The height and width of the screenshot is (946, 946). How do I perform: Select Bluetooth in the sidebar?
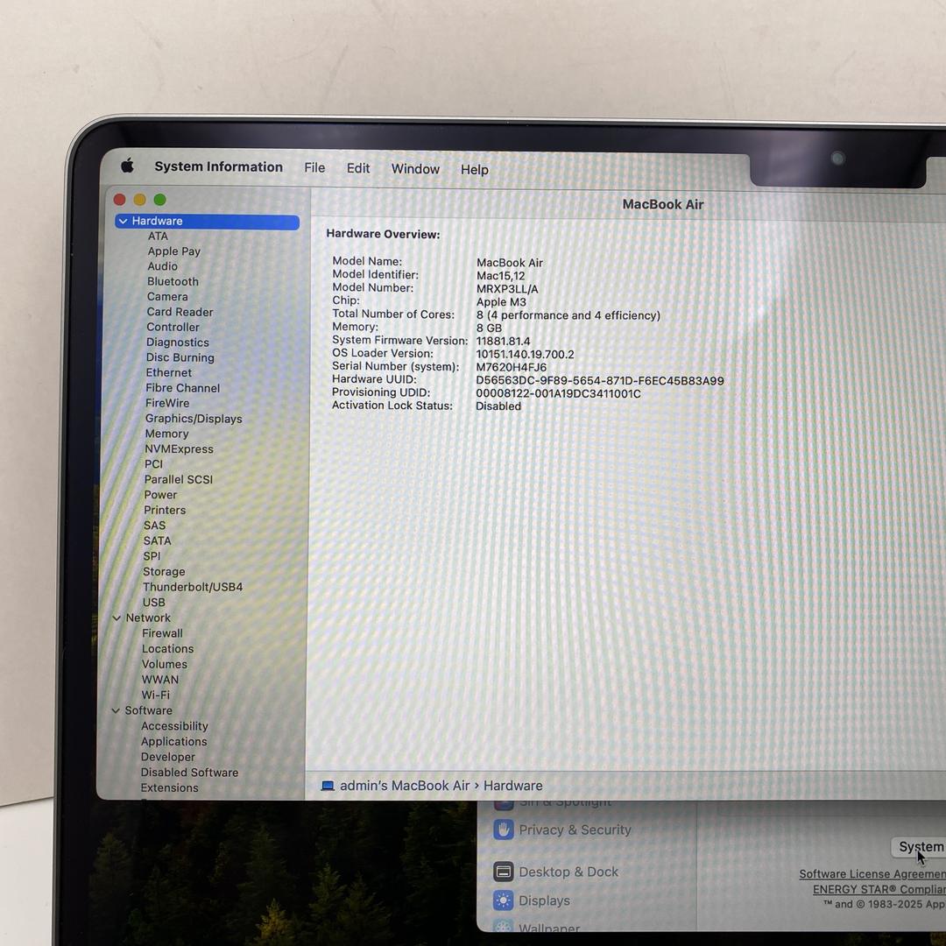pos(173,281)
